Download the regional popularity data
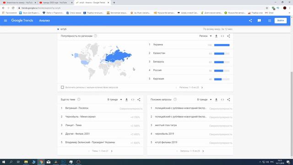293x165 pixels. (x=216, y=36)
